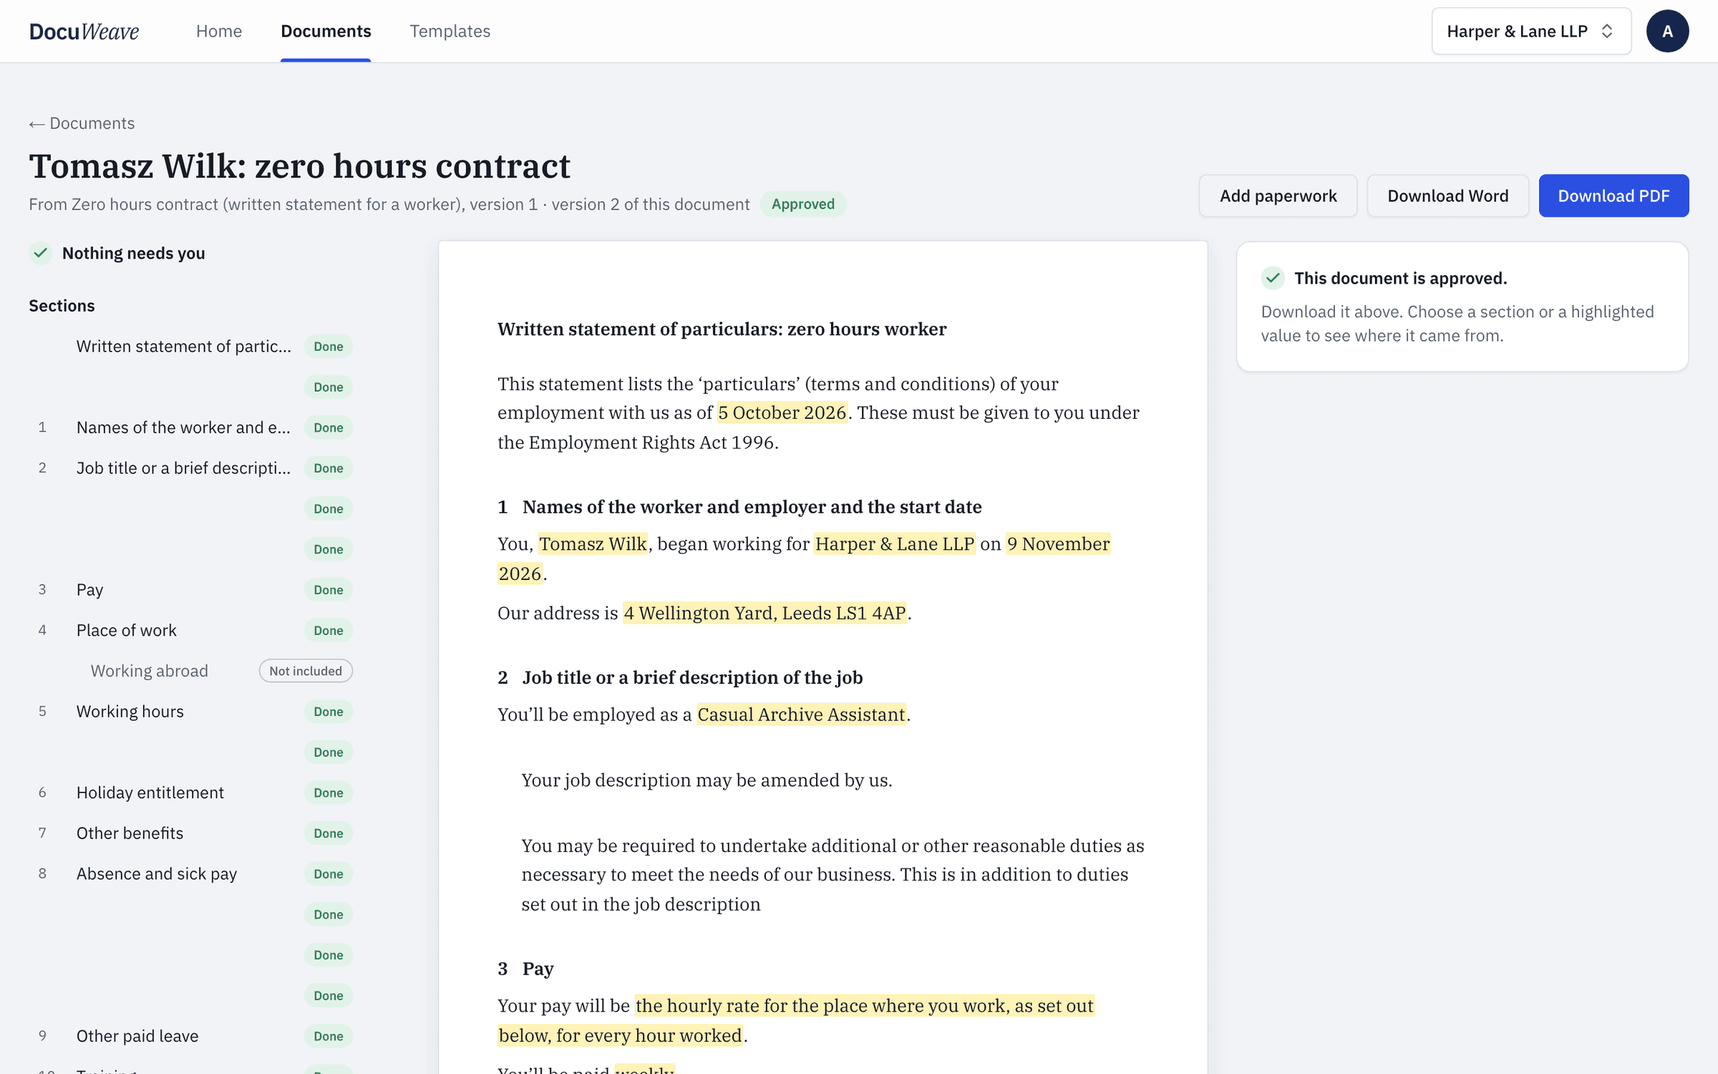The width and height of the screenshot is (1718, 1074).
Task: Click the approved document checkmark icon
Action: click(x=1273, y=278)
